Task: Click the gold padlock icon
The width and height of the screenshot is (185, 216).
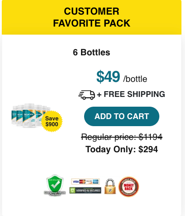Action: tap(110, 186)
